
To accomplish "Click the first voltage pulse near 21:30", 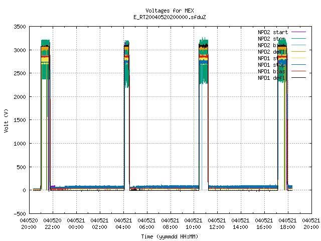I will pyautogui.click(x=45, y=115).
